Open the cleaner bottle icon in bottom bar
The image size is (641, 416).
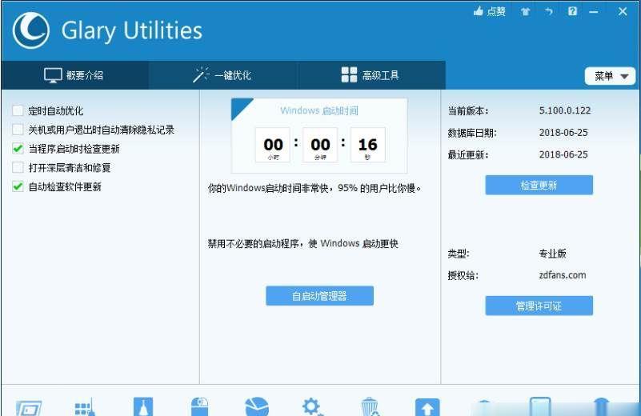[143, 406]
